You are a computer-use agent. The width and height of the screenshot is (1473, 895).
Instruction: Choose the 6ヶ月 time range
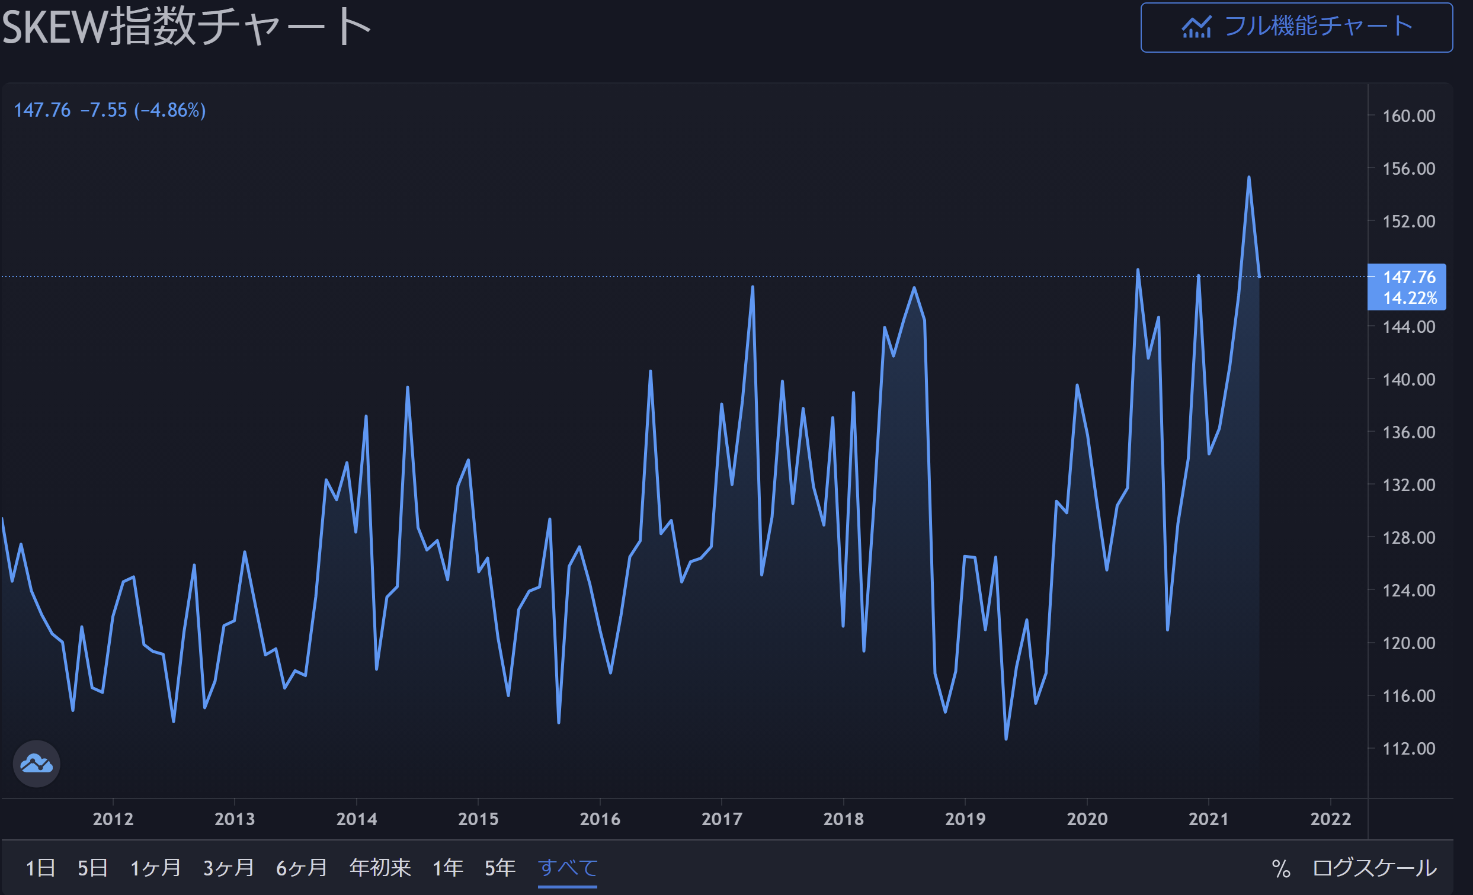point(301,868)
